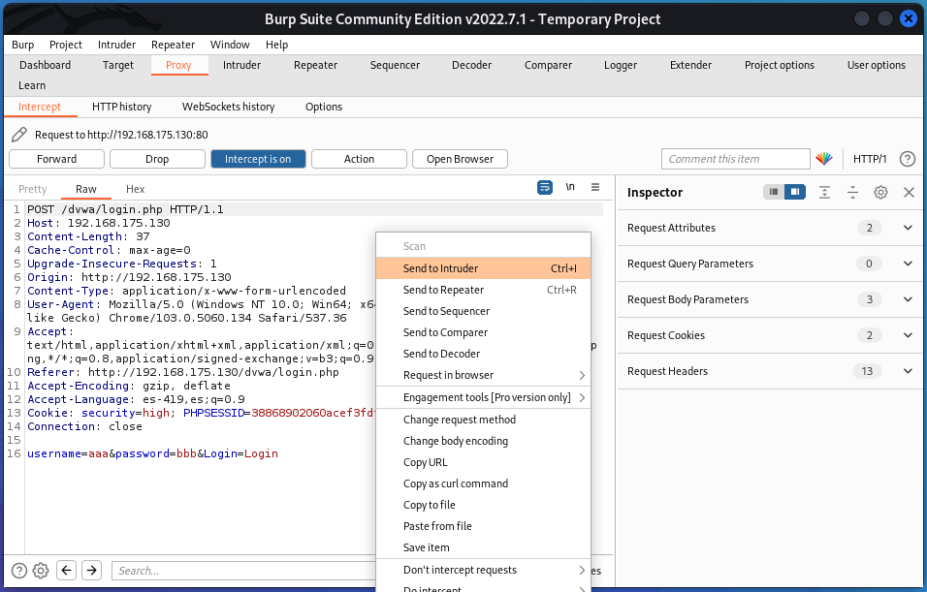Switch Inspector to single-column layout
927x592 pixels.
click(773, 192)
